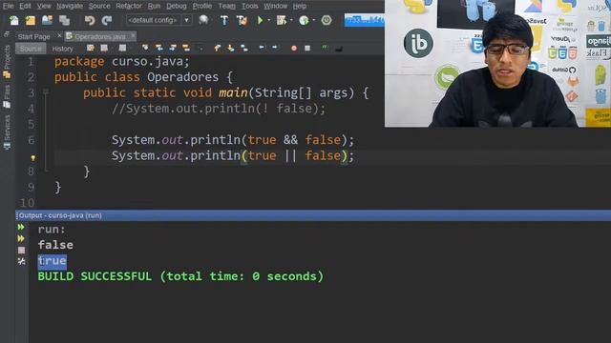Click the round green power icon in toolbar
Screen dimensions: 611x343
[327, 20]
